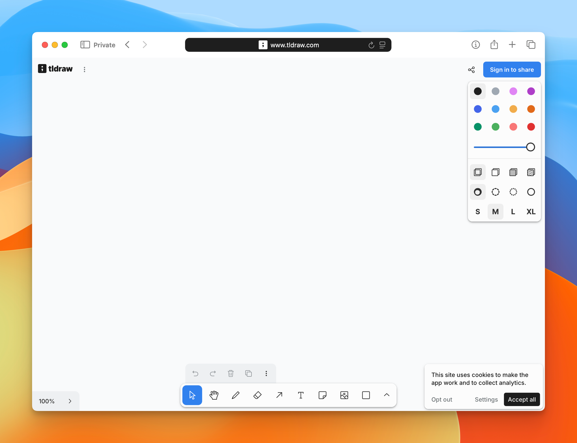The width and height of the screenshot is (577, 443).
Task: Pick the red color swatch
Action: click(x=531, y=127)
